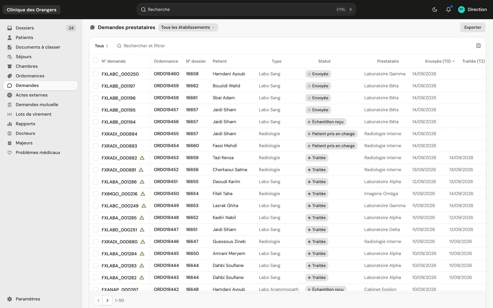Go to next page arrow
Image resolution: width=493 pixels, height=308 pixels.
(x=107, y=300)
